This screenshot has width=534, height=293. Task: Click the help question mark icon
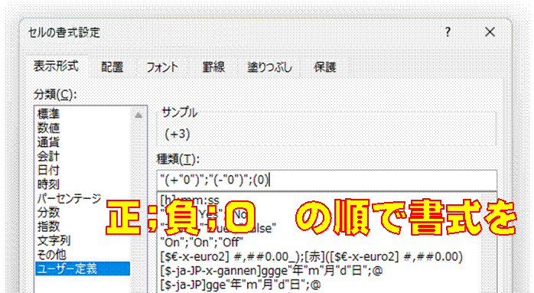click(x=448, y=32)
